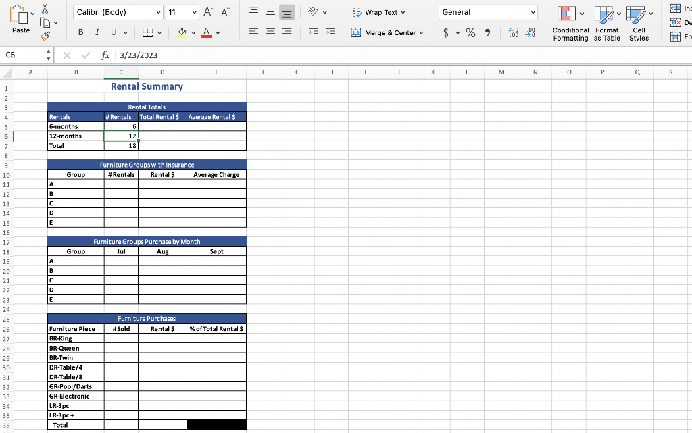Viewport: 692px width, 433px height.
Task: Increase decimal places
Action: (514, 32)
